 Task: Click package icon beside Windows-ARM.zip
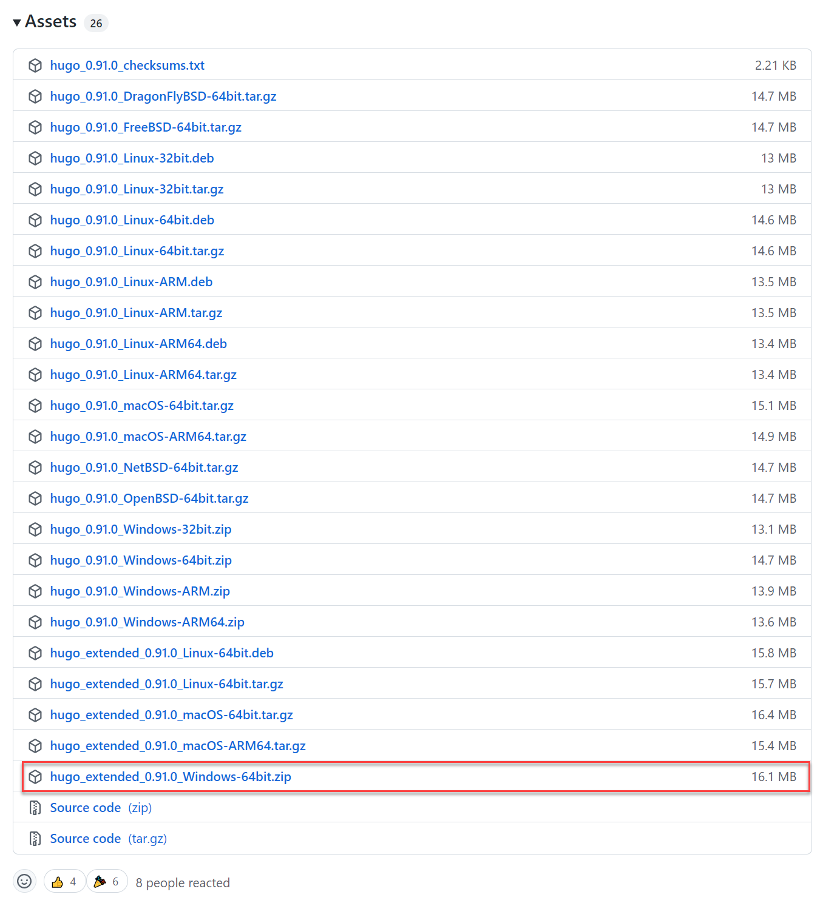[x=35, y=591]
